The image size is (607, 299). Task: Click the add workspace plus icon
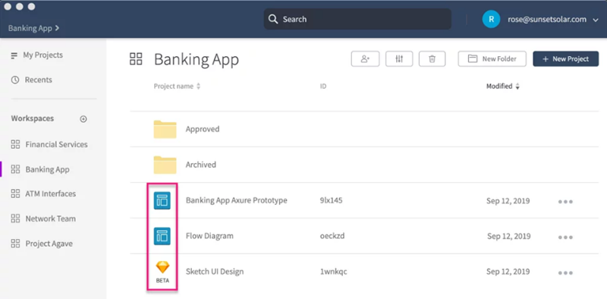[83, 119]
